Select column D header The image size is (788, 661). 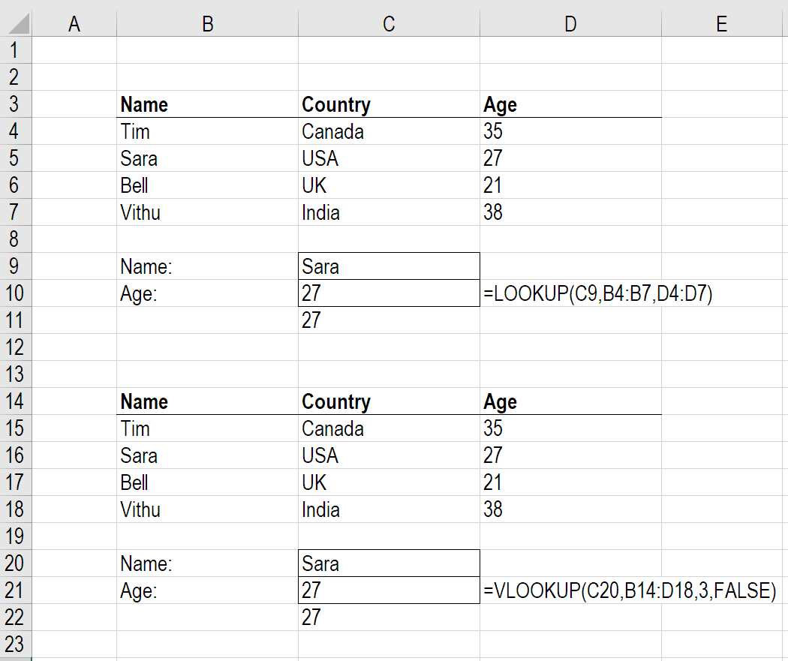click(x=570, y=23)
